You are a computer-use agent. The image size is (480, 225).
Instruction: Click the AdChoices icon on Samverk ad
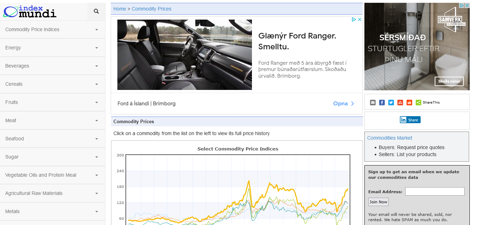[462, 6]
